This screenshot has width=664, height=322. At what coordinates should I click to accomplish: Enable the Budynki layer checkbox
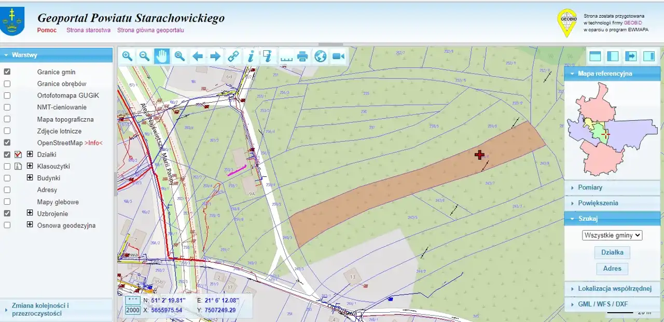(7, 178)
